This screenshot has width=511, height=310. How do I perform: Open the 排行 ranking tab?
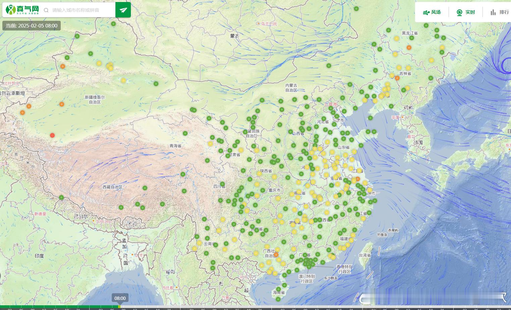click(500, 12)
